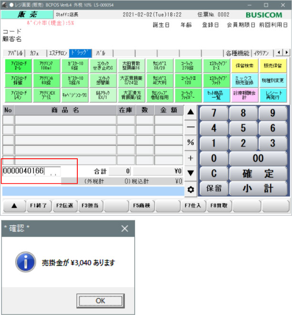Click the up-triangle button left of F1終了
292x315 pixels.
[14, 206]
